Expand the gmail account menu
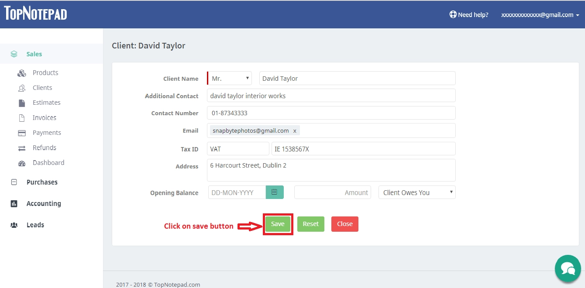Screen dimensions: 585x288 (x=540, y=15)
